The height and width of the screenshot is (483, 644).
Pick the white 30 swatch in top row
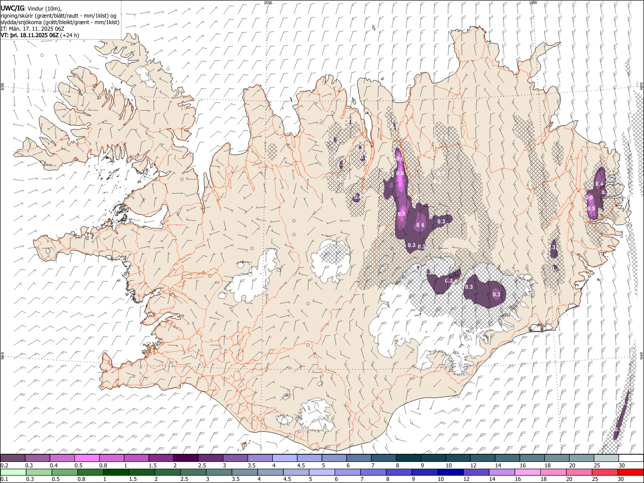pyautogui.click(x=631, y=458)
